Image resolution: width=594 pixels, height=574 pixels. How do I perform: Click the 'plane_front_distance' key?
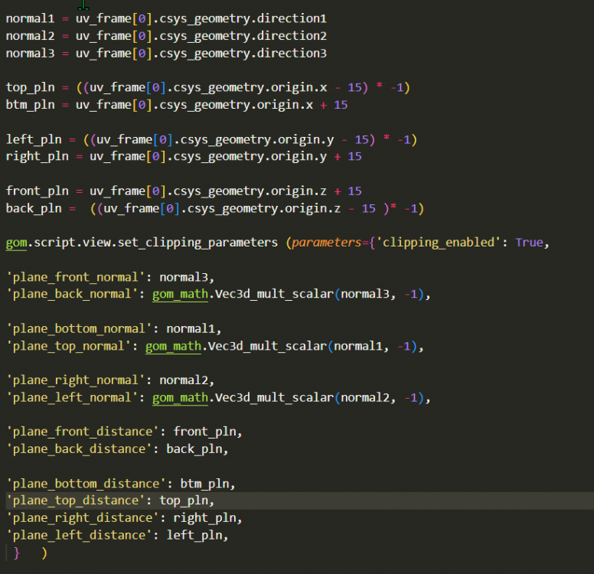click(x=86, y=432)
